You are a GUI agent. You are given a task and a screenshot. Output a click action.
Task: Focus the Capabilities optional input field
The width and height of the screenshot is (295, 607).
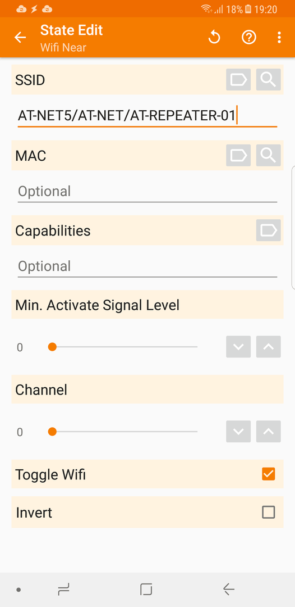point(147,267)
